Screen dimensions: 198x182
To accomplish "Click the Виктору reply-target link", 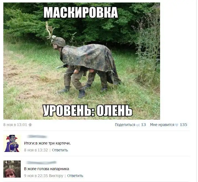I will [x=56, y=176].
